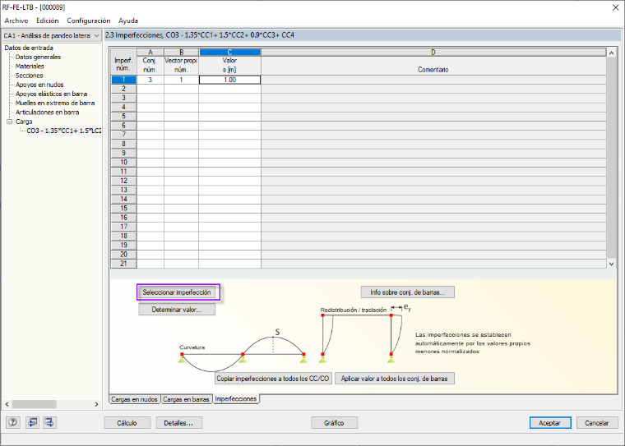Go to next module window icon
Viewport: 625px width, 446px height.
click(x=50, y=422)
